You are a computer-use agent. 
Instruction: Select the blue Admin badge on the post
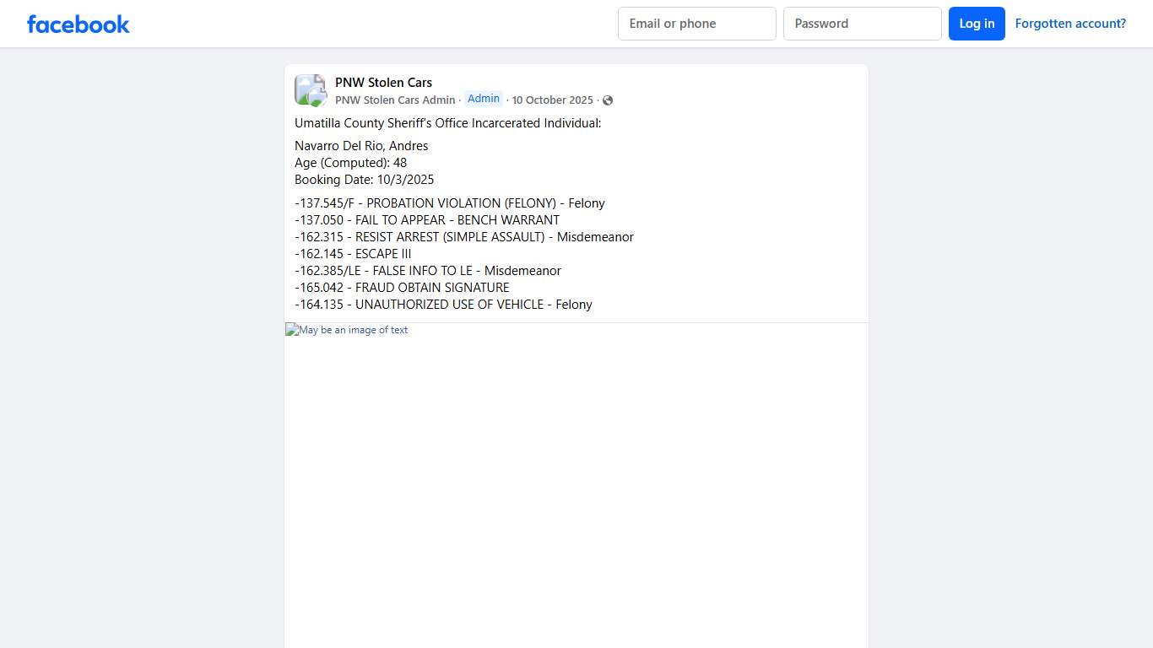(x=483, y=98)
